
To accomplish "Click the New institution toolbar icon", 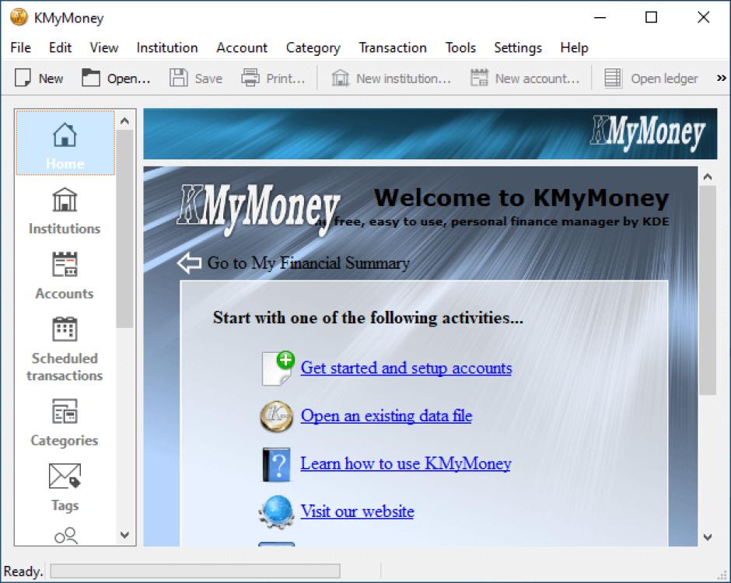I will point(340,78).
